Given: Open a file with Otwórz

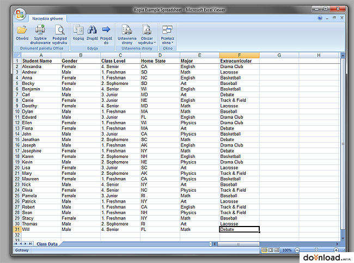Looking at the screenshot, I should click(22, 33).
